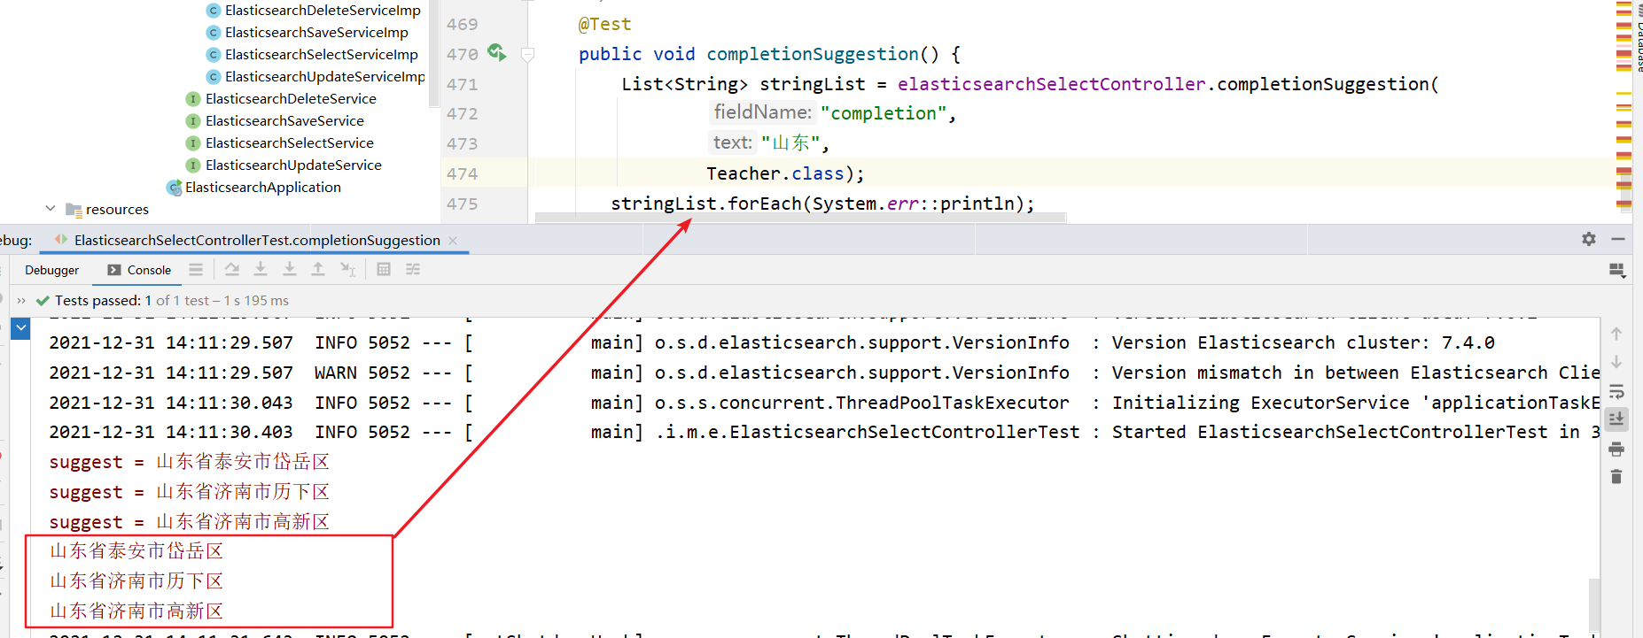Image resolution: width=1643 pixels, height=638 pixels.
Task: Click the 'suggest = 山东省泰安市岱岳区' output line
Action: (x=189, y=462)
